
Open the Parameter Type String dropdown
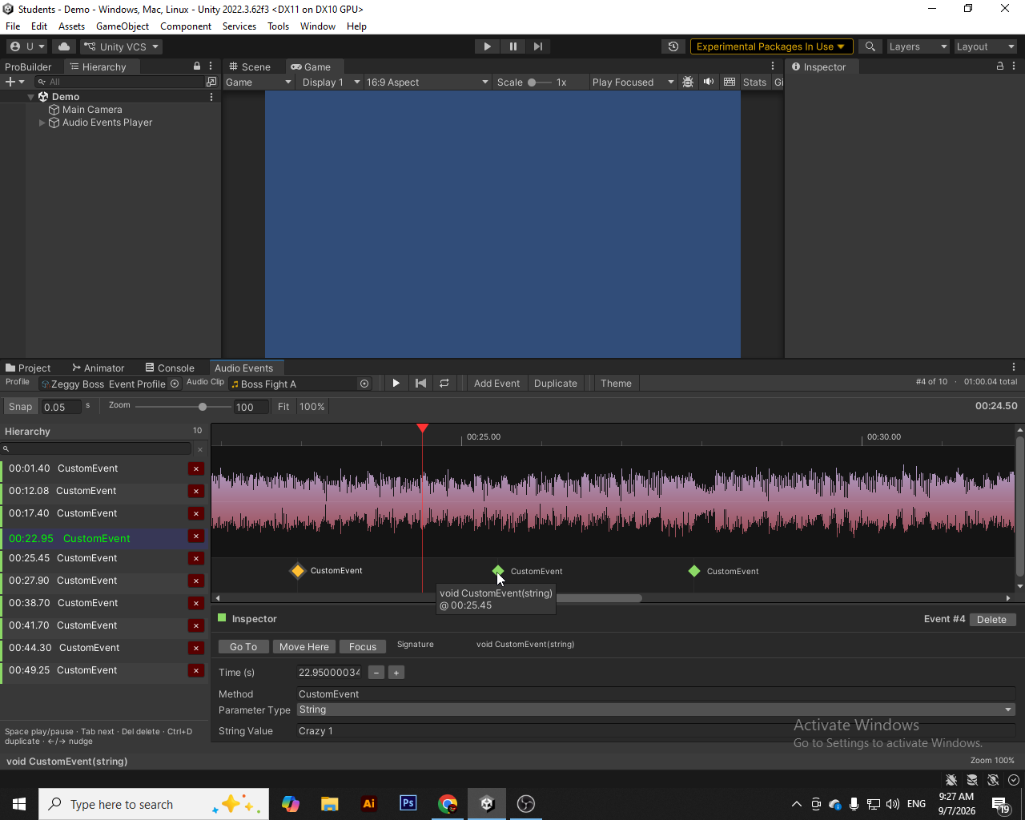pyautogui.click(x=656, y=709)
